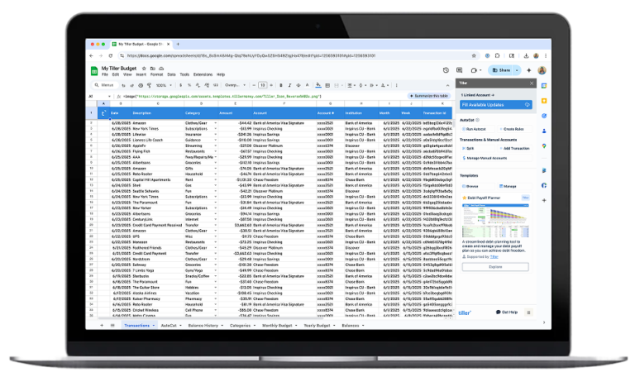Open Google Keep in side rail
The height and width of the screenshot is (377, 635).
[544, 101]
